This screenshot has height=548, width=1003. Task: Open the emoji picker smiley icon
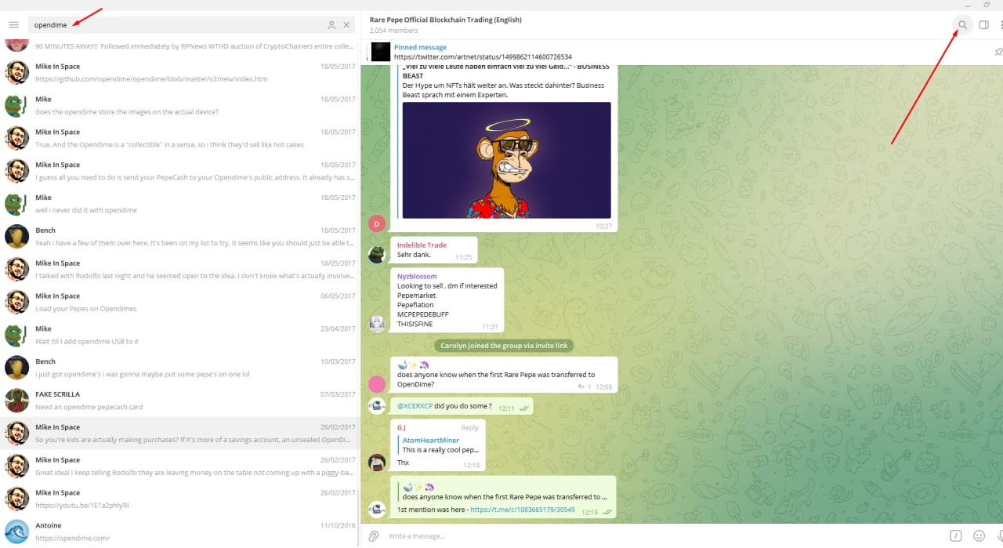(x=979, y=536)
